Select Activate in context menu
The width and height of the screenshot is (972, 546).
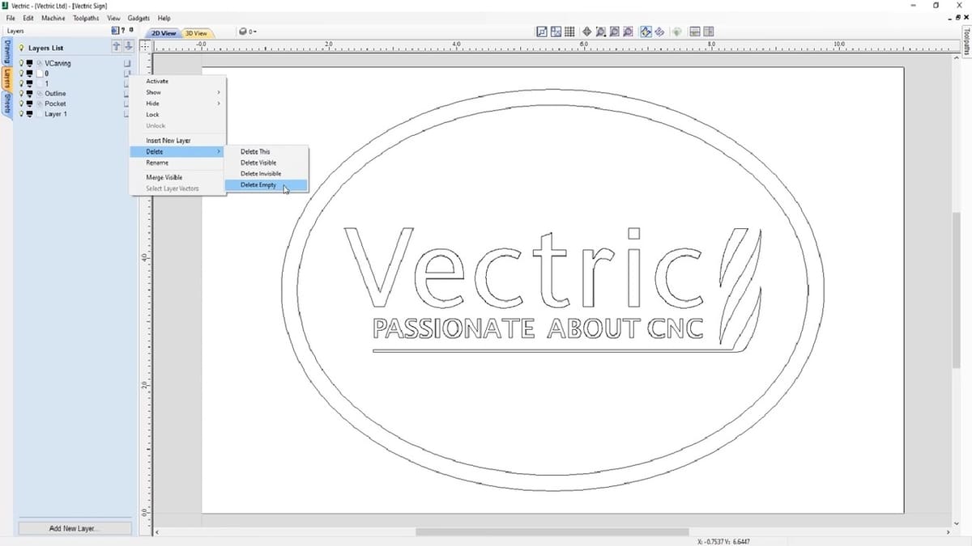point(178,81)
